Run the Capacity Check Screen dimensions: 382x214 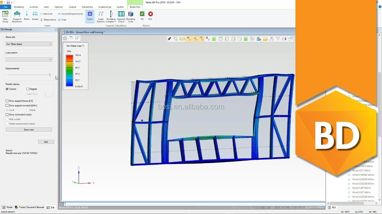point(121,17)
